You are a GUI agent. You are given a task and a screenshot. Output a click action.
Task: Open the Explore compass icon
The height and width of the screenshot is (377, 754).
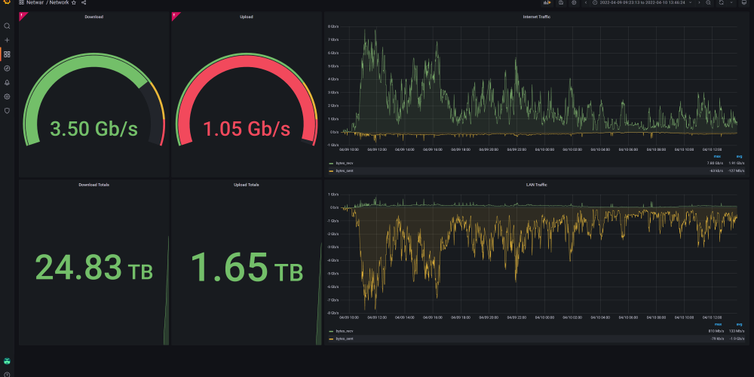(7, 68)
